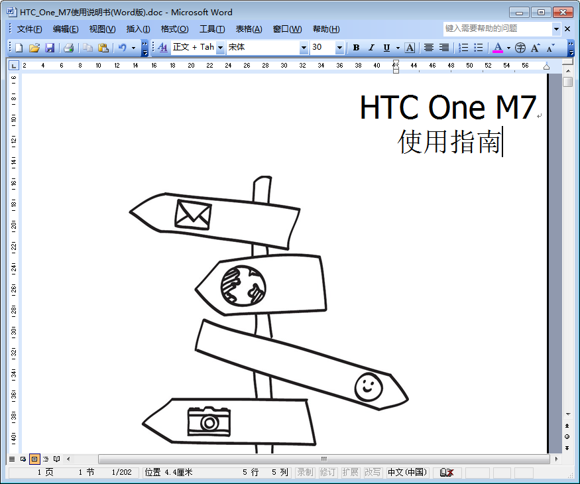Open the 工具(T) menu
Viewport: 580px width, 484px height.
[x=212, y=29]
